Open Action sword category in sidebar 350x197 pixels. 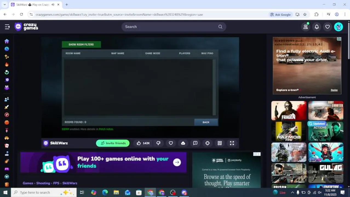7,107
